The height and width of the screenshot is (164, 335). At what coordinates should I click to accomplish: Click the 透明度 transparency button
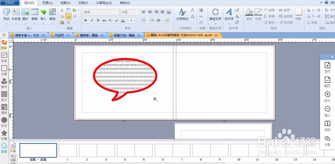(286, 16)
